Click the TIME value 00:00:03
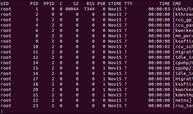This screenshot has height=114, width=193. tap(159, 9)
